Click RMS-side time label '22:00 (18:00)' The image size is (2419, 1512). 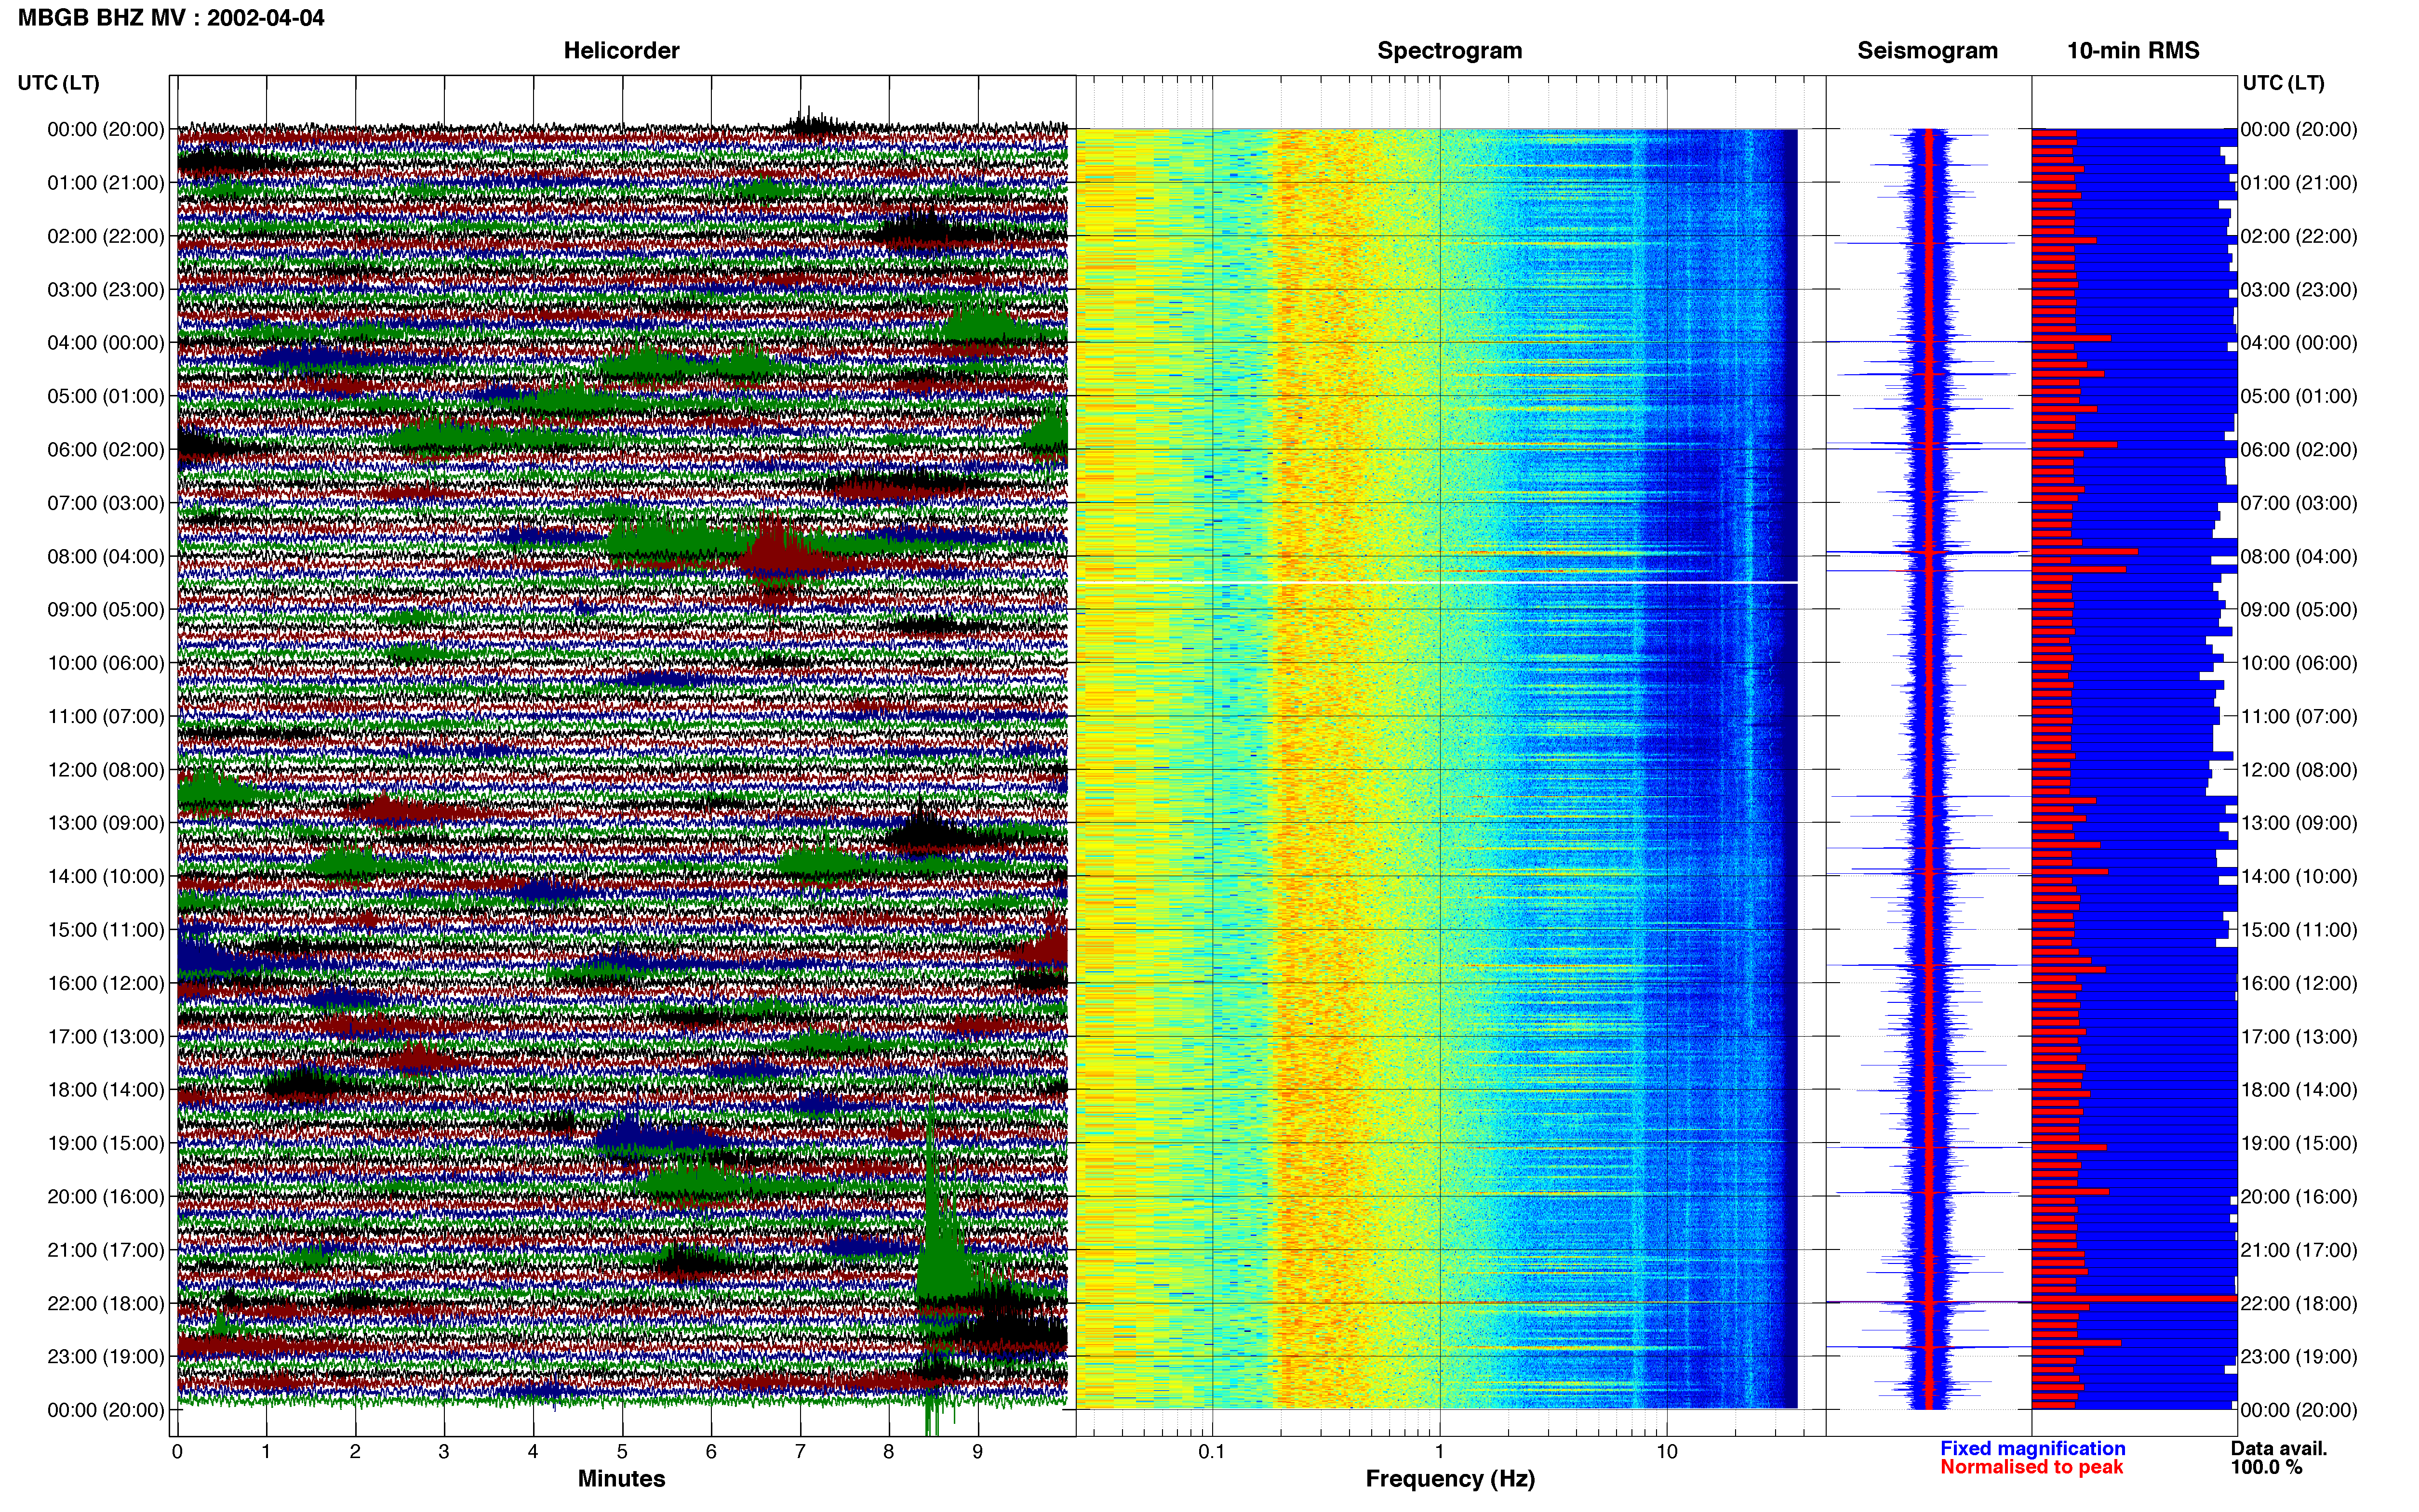(2299, 1303)
